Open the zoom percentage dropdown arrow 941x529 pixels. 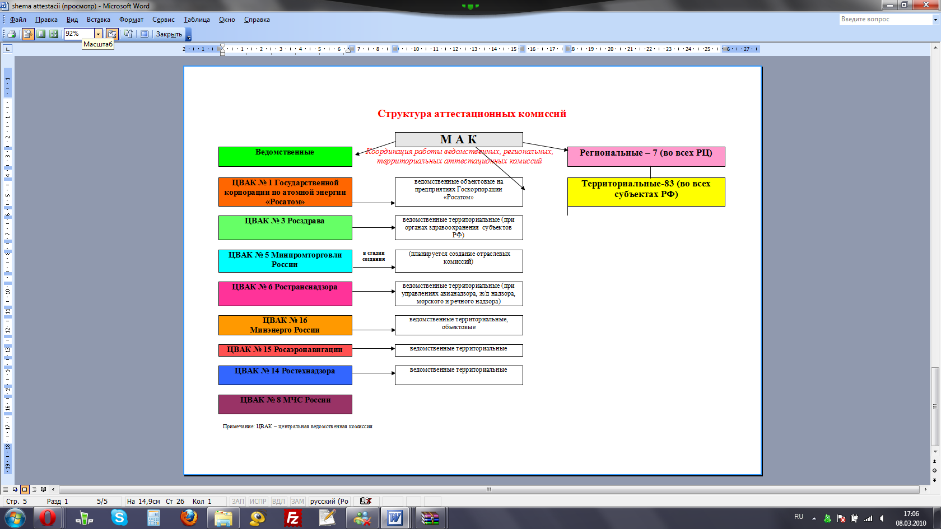[x=98, y=34]
